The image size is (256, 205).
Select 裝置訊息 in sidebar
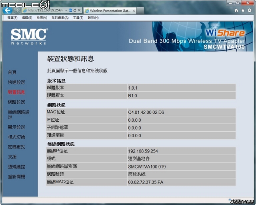(x=16, y=92)
